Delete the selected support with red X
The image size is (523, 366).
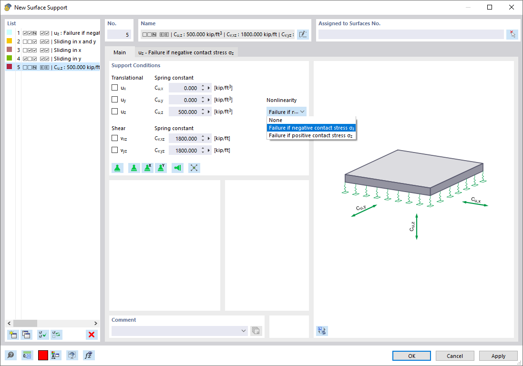[92, 335]
